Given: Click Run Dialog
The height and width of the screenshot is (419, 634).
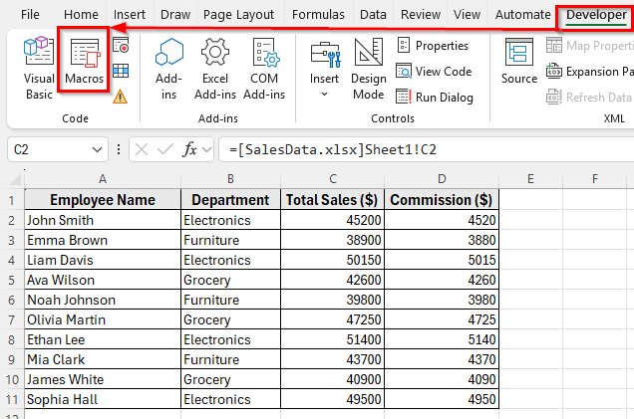Looking at the screenshot, I should (435, 98).
